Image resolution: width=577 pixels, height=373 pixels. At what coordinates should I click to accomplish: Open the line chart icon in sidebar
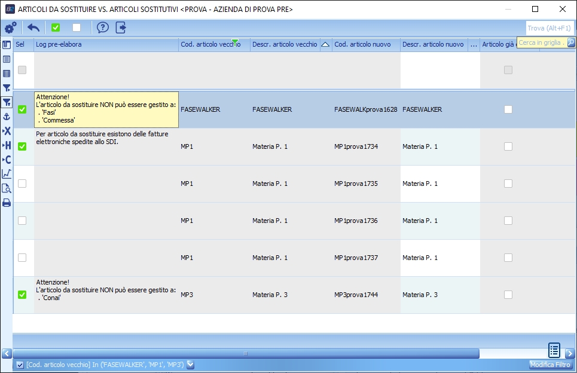(7, 174)
